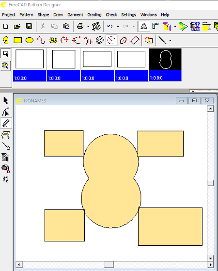Toggle the pencil draw tool in sidebar

click(x=6, y=123)
